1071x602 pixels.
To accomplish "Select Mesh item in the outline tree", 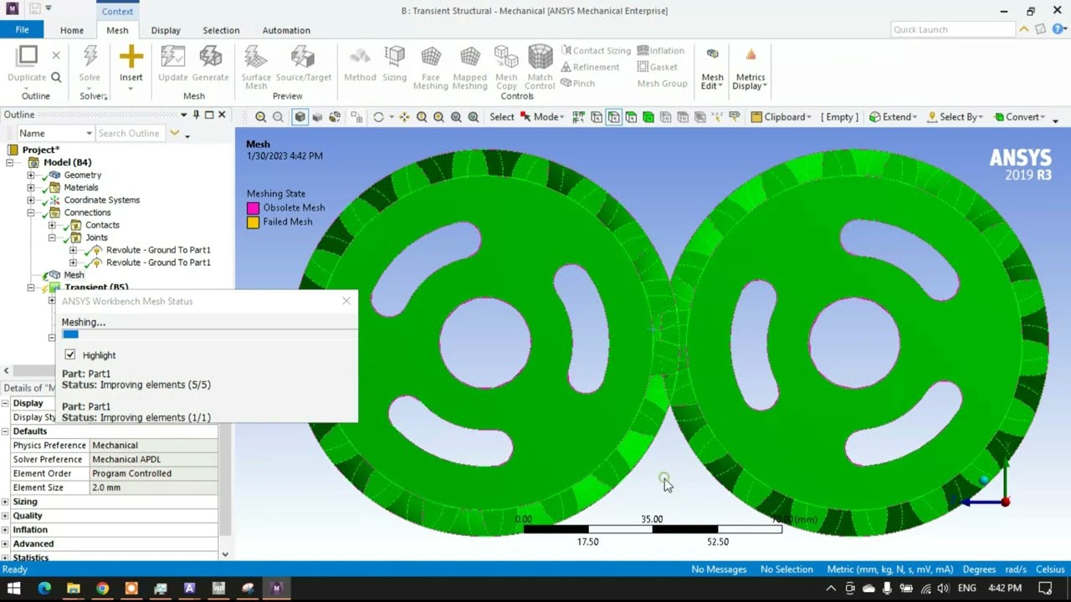I will [x=74, y=275].
